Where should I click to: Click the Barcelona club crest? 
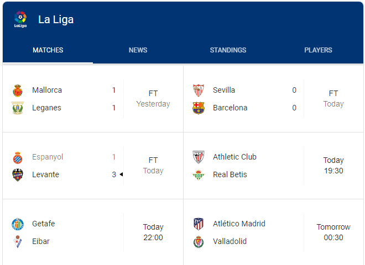(198, 108)
